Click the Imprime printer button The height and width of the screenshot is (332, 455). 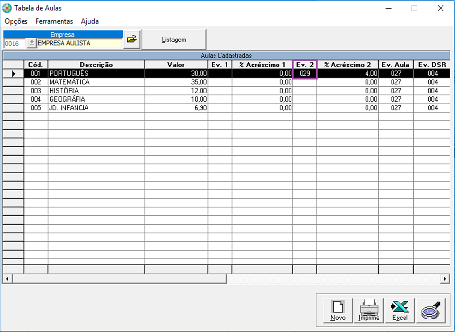tap(369, 310)
